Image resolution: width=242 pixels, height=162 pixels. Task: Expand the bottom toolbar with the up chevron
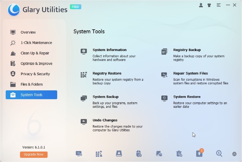click(x=234, y=154)
